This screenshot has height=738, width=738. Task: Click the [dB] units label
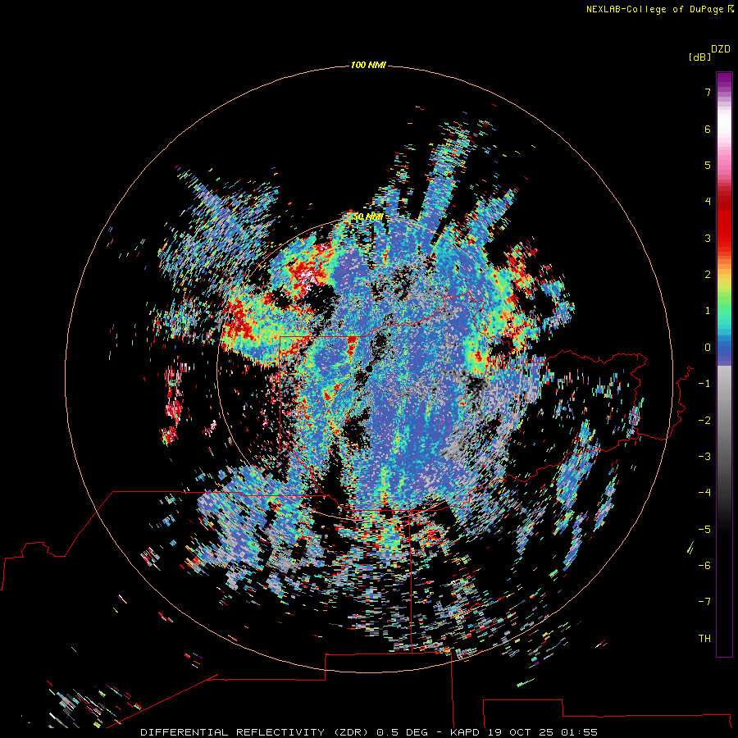pyautogui.click(x=700, y=57)
